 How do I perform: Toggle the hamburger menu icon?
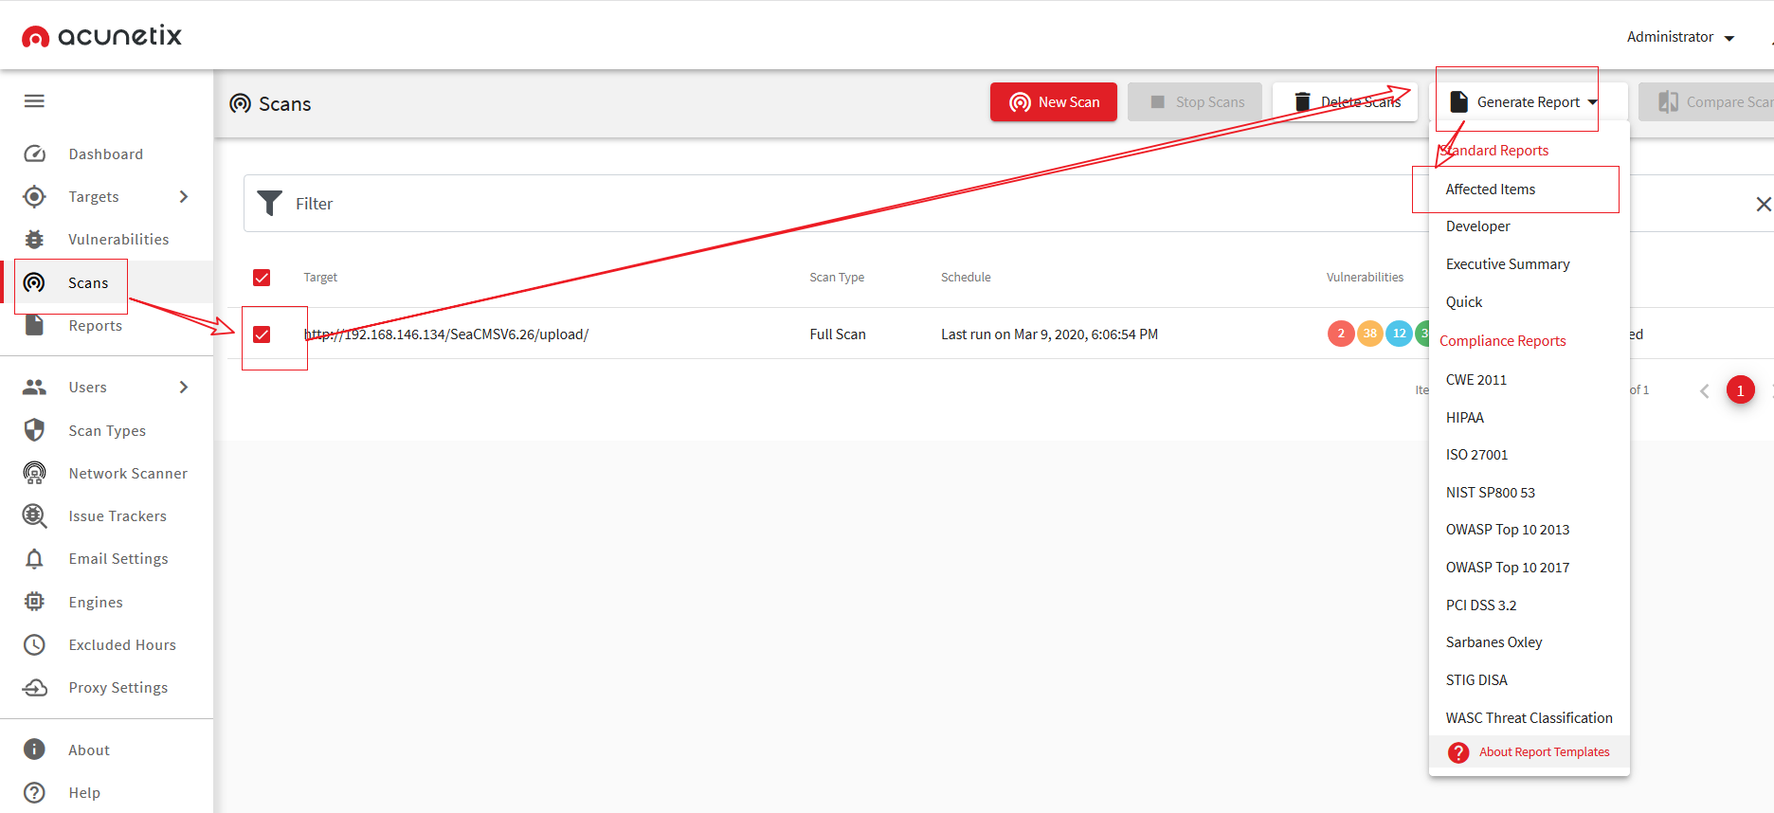pyautogui.click(x=34, y=101)
